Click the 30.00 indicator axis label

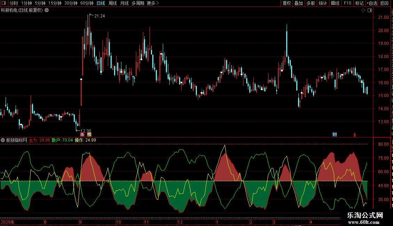click(x=384, y=200)
